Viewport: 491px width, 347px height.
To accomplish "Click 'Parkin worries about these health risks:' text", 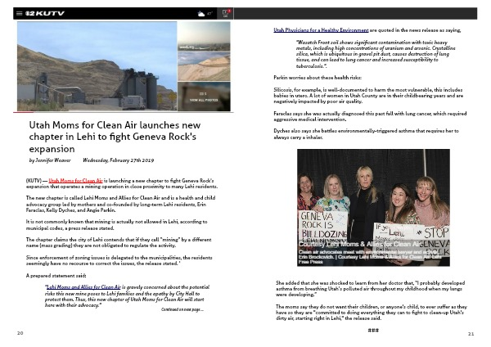I will coord(318,78).
